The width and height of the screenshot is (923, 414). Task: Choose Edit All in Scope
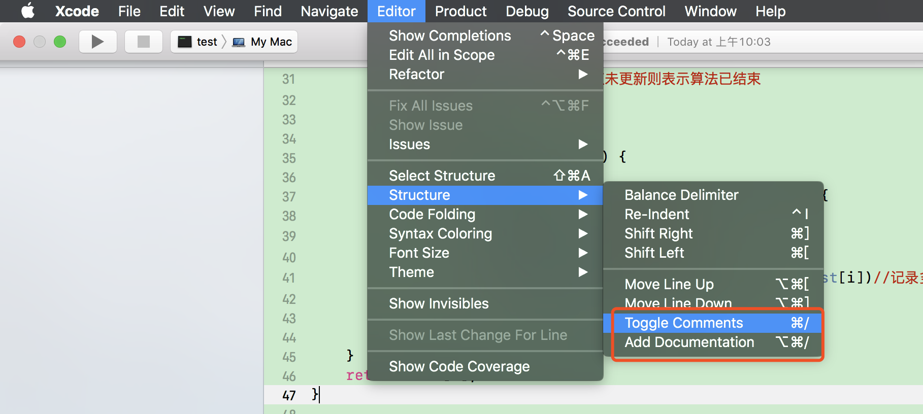point(485,55)
